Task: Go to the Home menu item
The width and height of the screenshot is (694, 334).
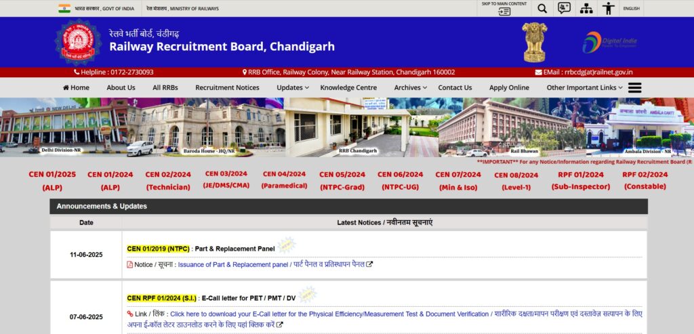Action: click(76, 87)
